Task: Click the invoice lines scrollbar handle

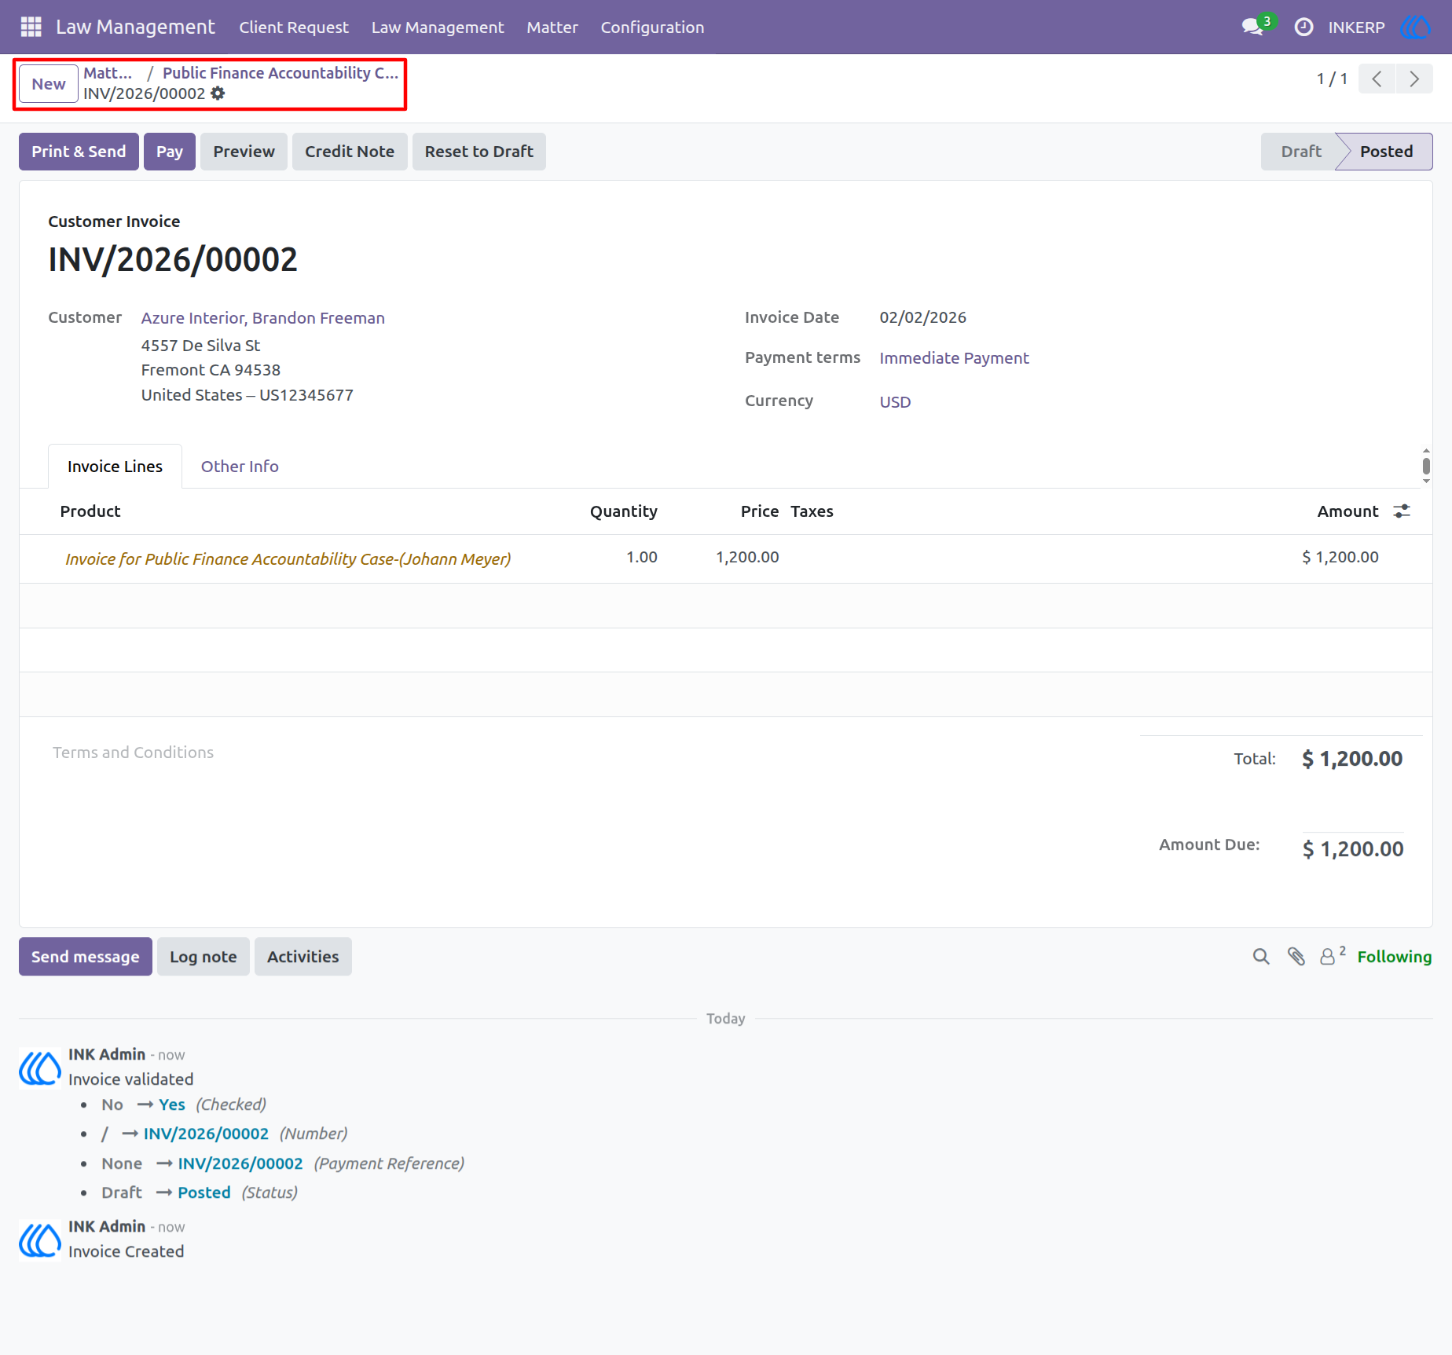Action: point(1426,466)
